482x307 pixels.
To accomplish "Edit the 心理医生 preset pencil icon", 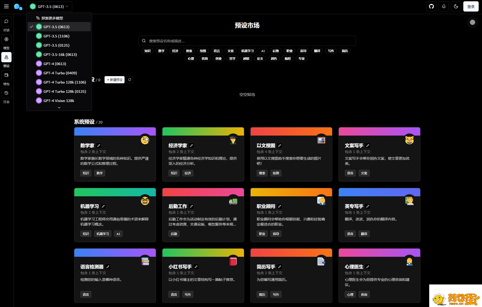I will (x=368, y=267).
